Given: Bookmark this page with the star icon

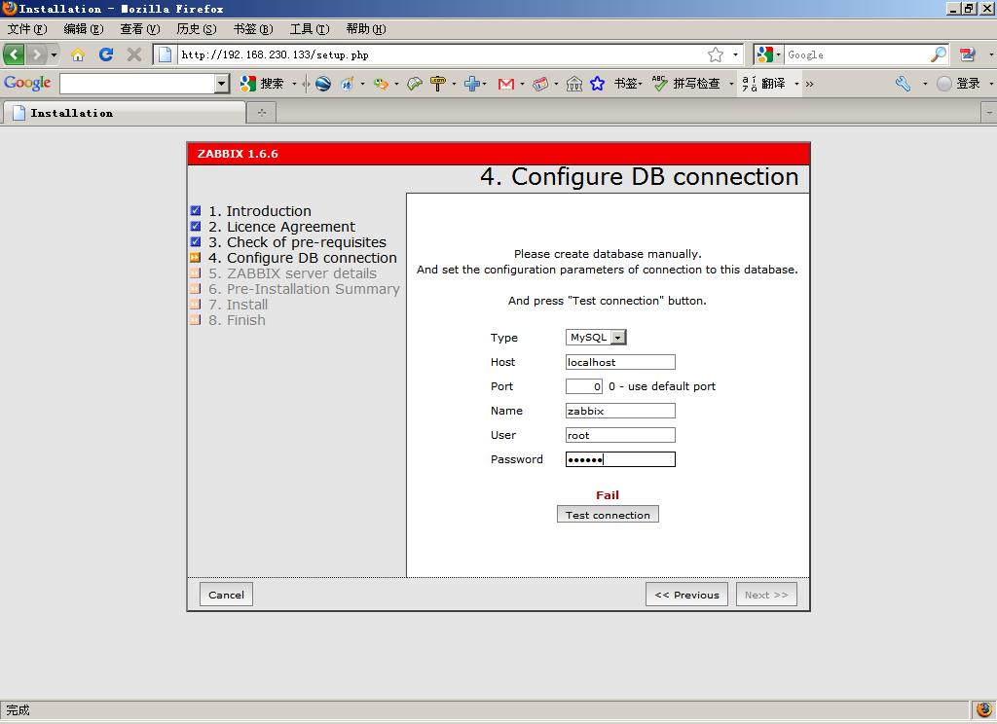Looking at the screenshot, I should coord(716,54).
